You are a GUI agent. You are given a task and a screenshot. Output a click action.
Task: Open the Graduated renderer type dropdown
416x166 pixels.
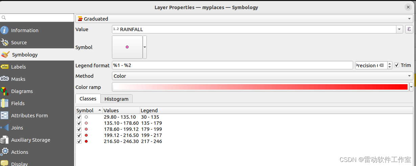point(244,19)
